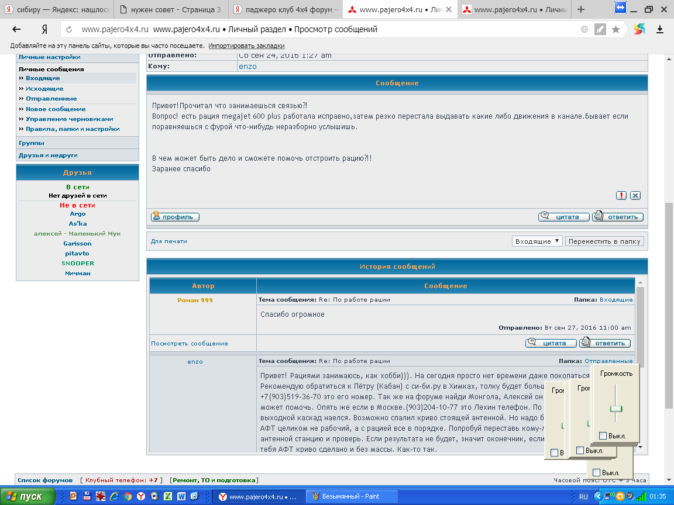
Task: Switch to the 'паджеро клуб 4х4 форум' tab
Action: coord(286,9)
